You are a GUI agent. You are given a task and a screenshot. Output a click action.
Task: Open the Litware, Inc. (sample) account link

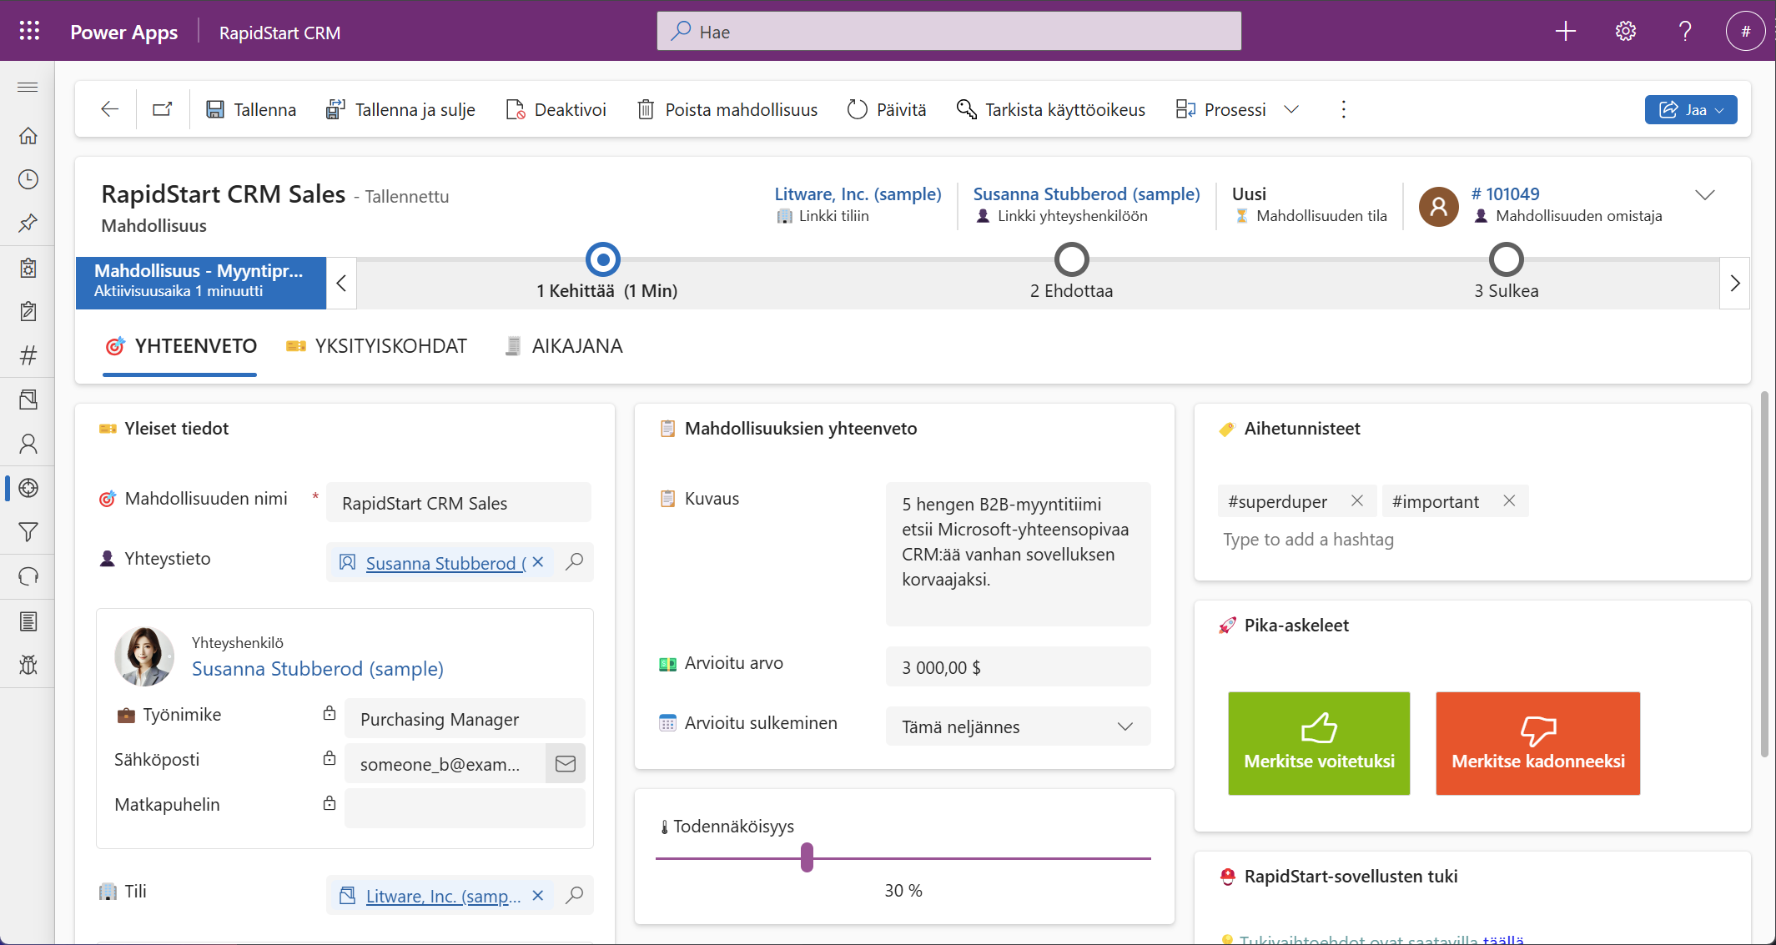857,193
